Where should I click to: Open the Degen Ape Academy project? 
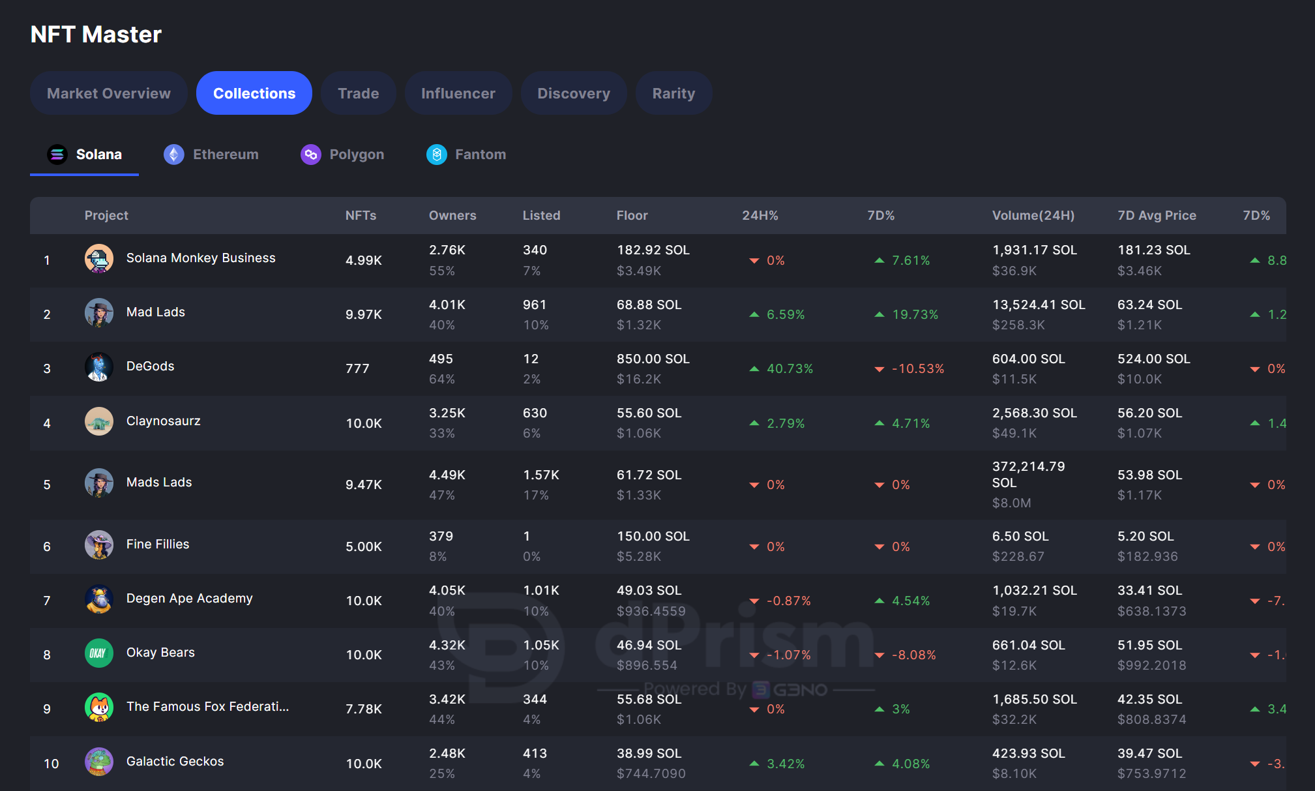[x=189, y=599]
